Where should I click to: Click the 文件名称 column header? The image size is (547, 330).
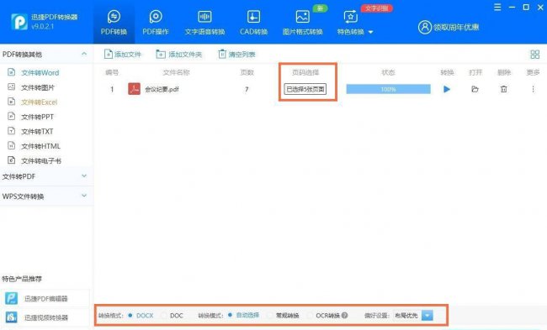click(176, 72)
